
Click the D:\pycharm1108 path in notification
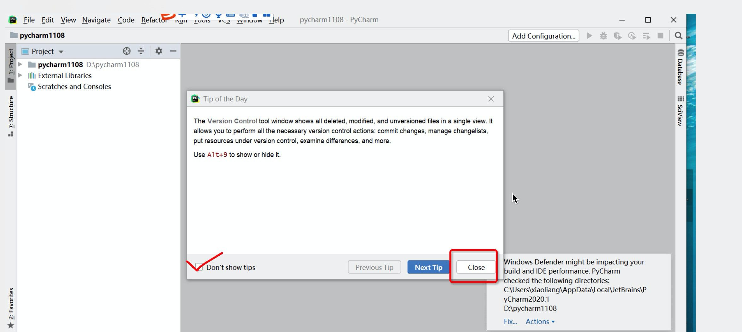click(530, 308)
